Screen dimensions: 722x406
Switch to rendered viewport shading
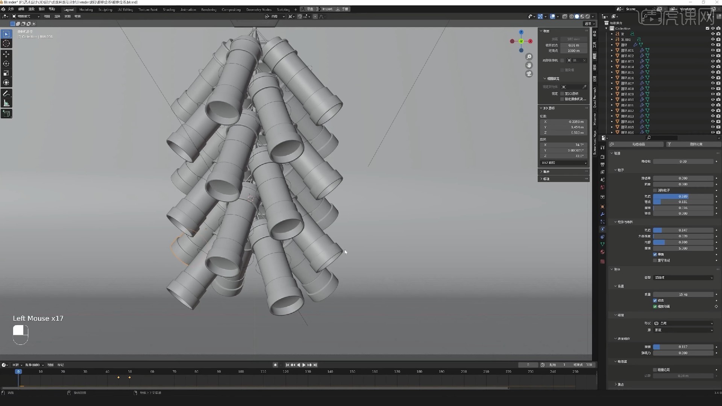click(587, 17)
